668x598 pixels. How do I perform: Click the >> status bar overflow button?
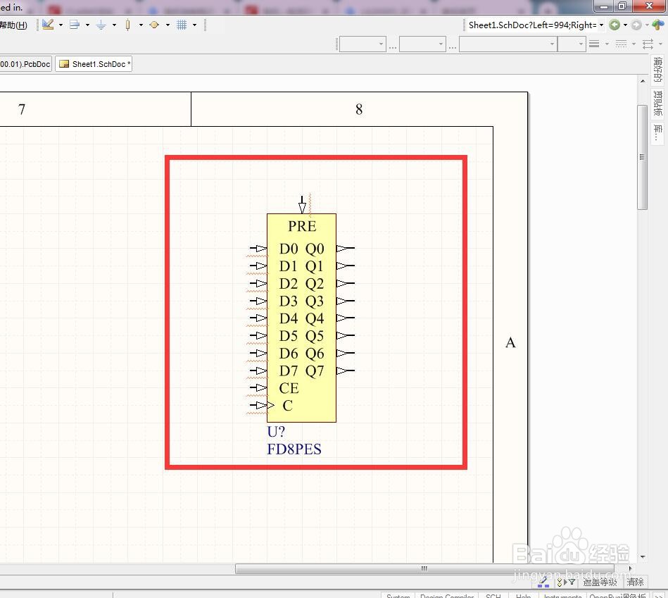(659, 595)
